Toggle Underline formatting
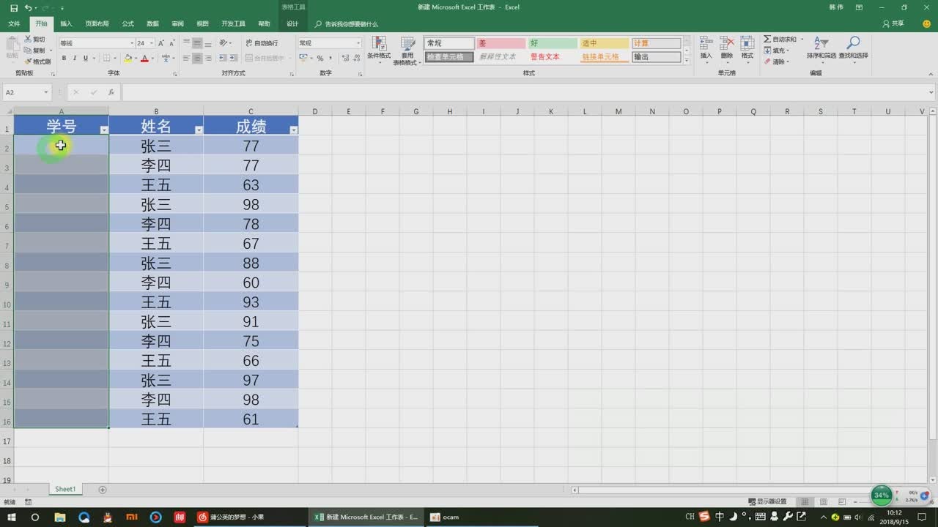This screenshot has width=938, height=527. point(85,58)
